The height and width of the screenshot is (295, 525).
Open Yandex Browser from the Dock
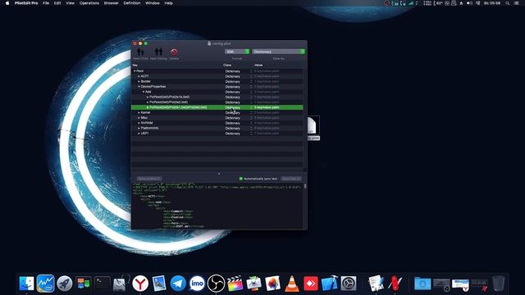pos(140,284)
